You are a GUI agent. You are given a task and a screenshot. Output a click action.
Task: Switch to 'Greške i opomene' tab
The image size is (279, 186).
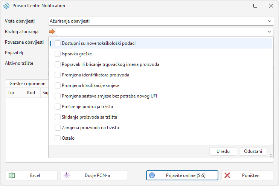pyautogui.click(x=27, y=84)
